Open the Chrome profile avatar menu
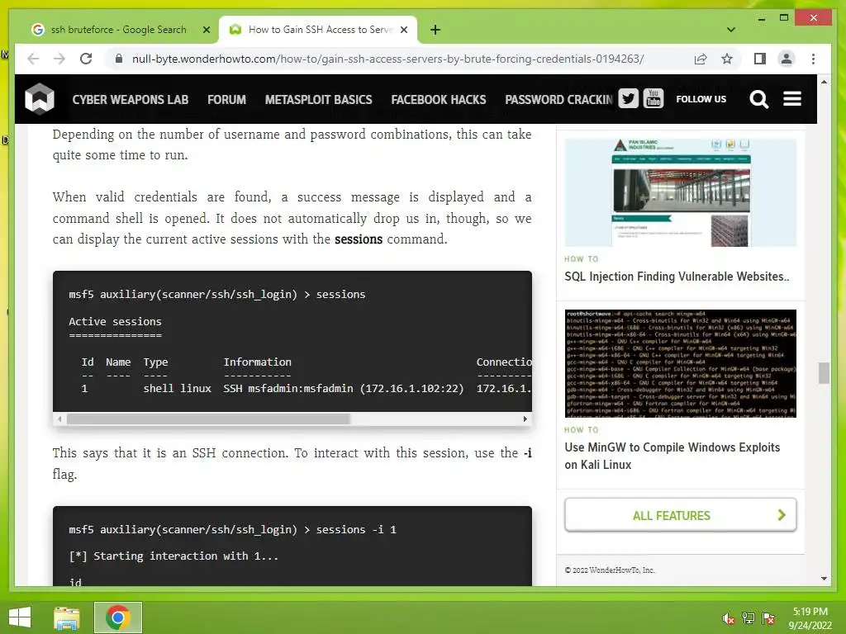 [x=787, y=59]
